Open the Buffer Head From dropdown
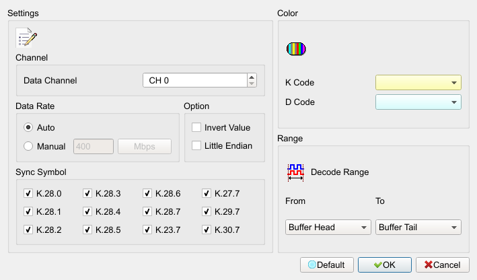Screen dimensions: 477x280 [x=328, y=228]
